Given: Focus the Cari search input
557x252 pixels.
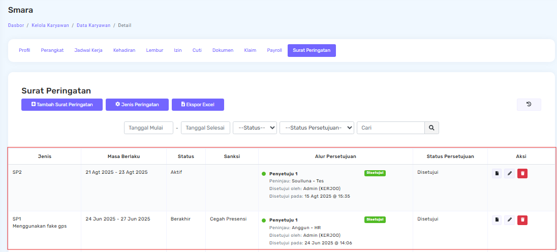Looking at the screenshot, I should 390,128.
